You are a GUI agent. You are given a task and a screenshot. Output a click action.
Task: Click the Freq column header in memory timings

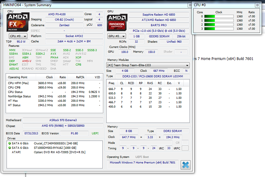click(112, 83)
